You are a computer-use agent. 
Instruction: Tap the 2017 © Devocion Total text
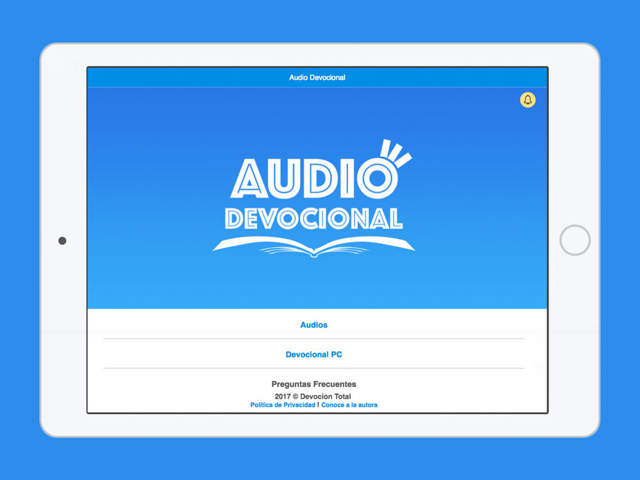coord(313,396)
